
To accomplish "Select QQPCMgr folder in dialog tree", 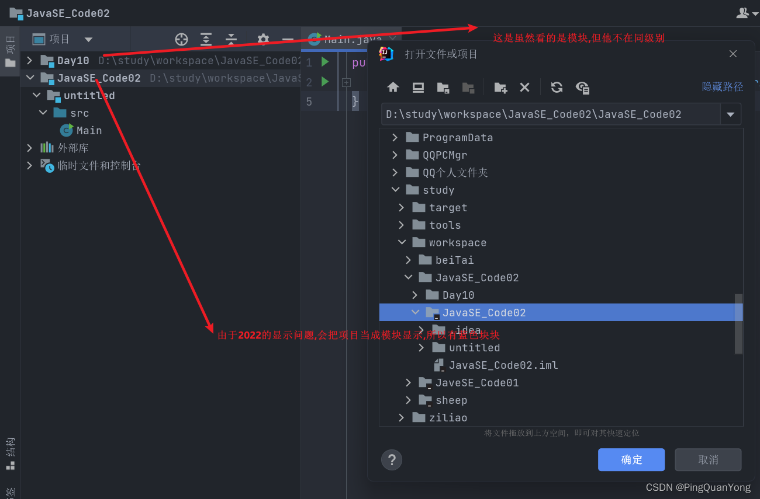I will (x=437, y=155).
